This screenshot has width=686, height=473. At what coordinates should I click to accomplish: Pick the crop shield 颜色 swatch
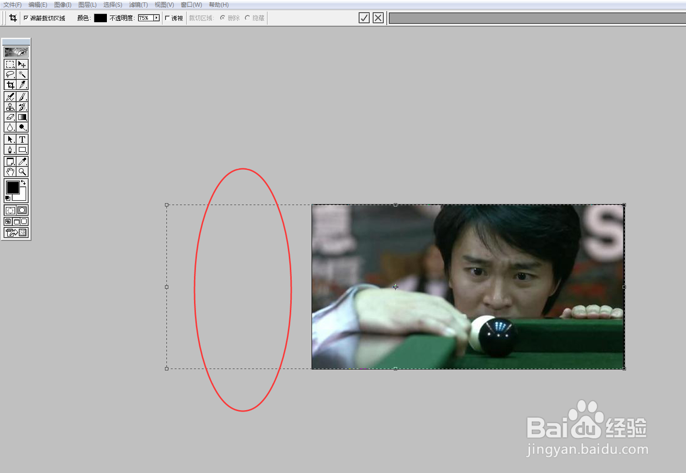coord(100,18)
